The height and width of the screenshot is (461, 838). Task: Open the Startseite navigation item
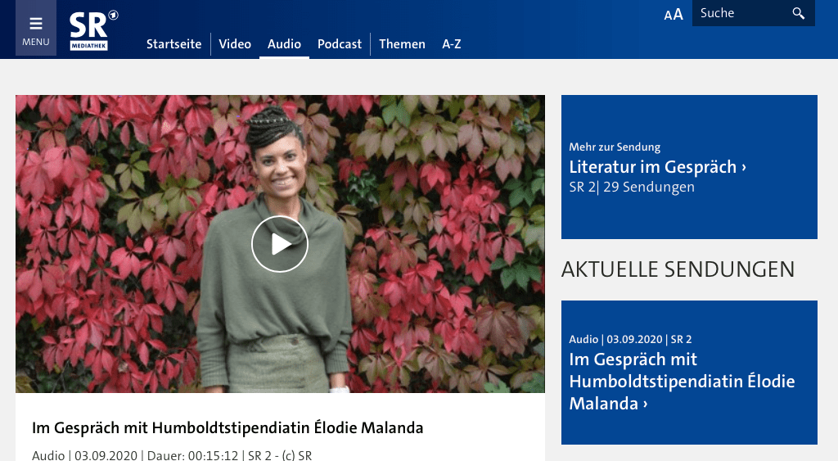point(173,44)
